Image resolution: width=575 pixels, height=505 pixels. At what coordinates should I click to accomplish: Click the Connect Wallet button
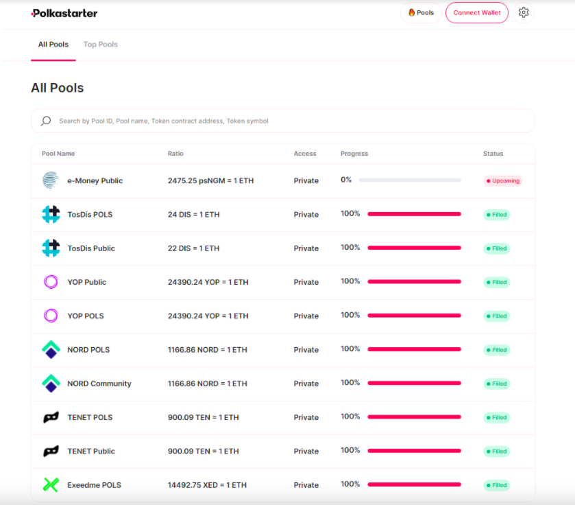[x=477, y=12]
